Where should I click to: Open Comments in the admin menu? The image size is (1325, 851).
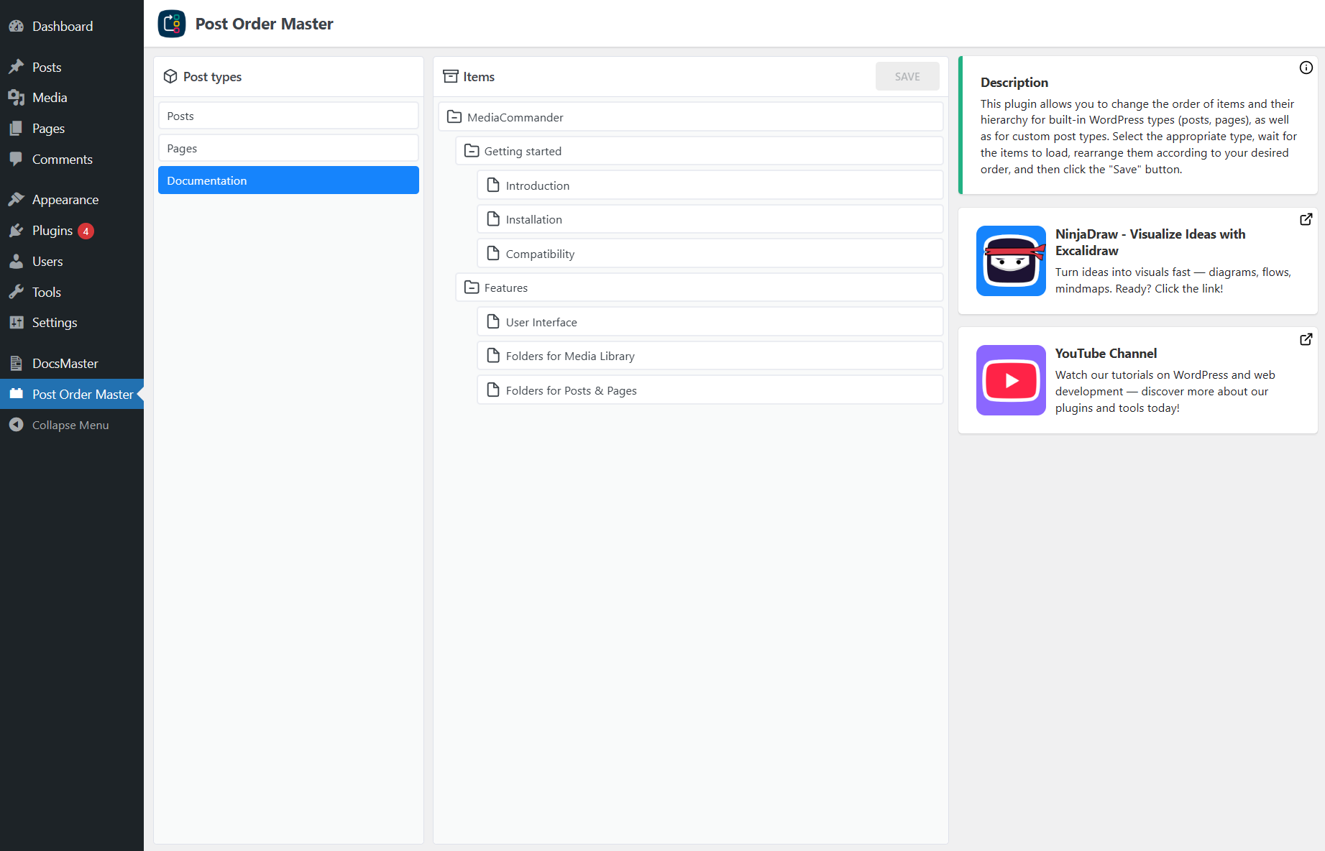click(63, 160)
